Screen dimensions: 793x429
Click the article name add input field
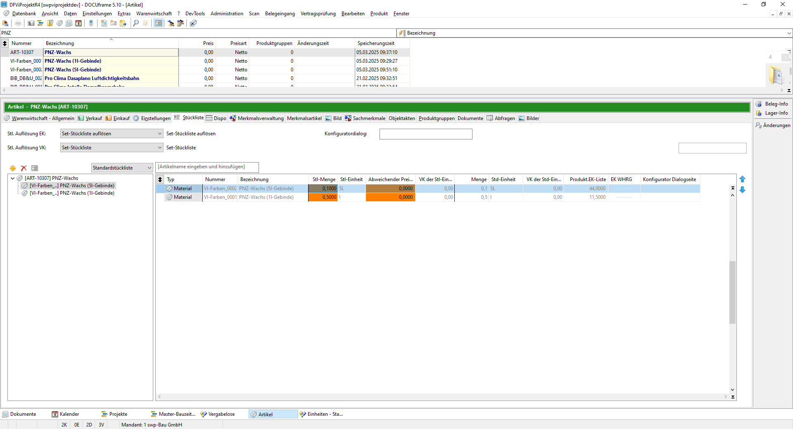click(x=207, y=167)
